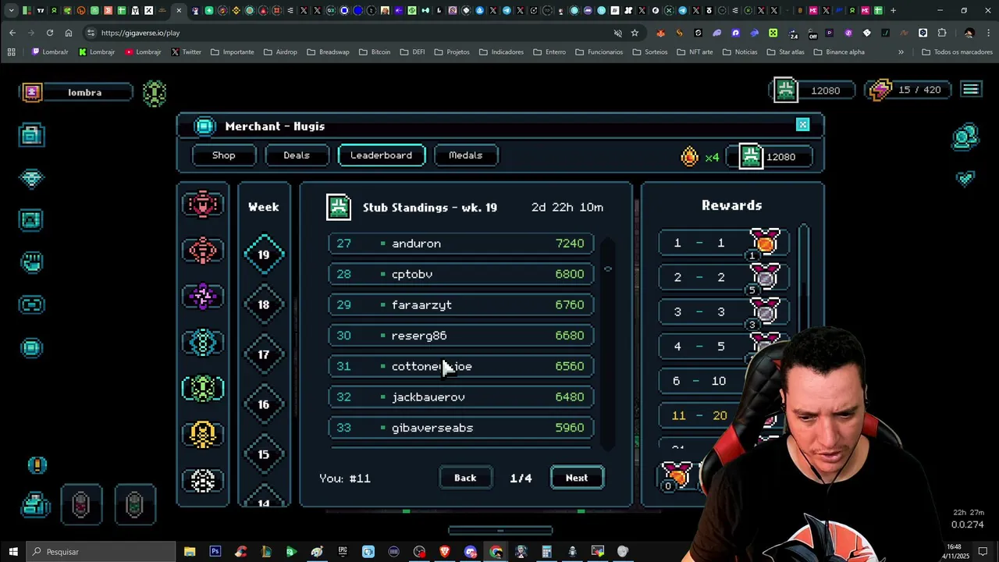Open the Bitcoin bookmarks folder
This screenshot has width=999, height=562.
tap(375, 52)
